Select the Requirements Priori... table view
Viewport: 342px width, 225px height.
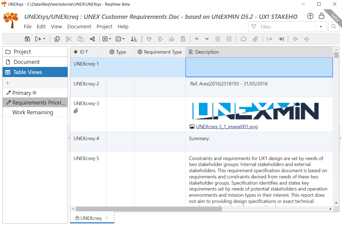(x=35, y=103)
